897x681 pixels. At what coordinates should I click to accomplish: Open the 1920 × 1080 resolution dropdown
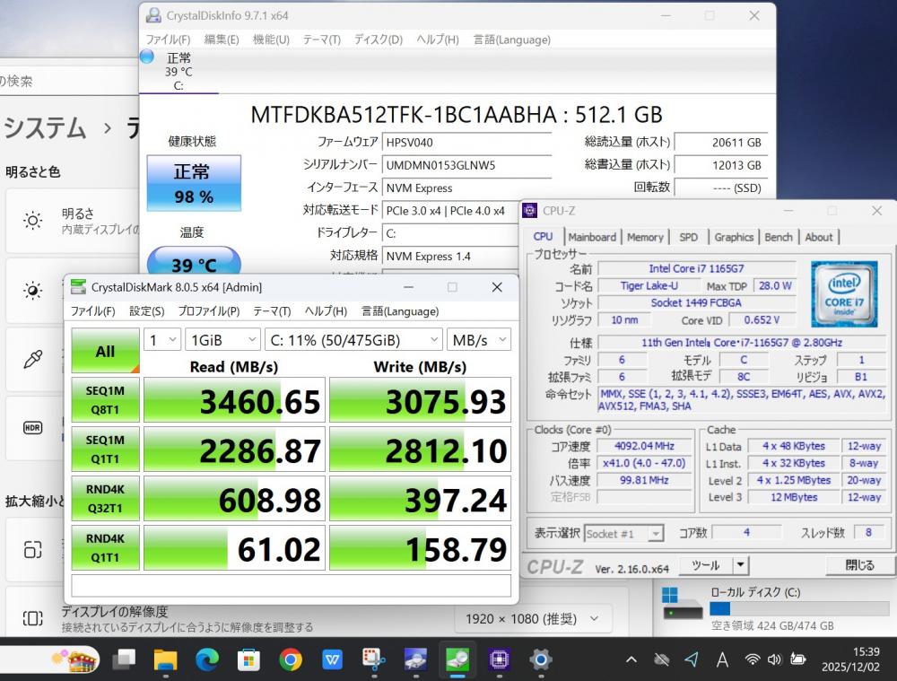(533, 619)
